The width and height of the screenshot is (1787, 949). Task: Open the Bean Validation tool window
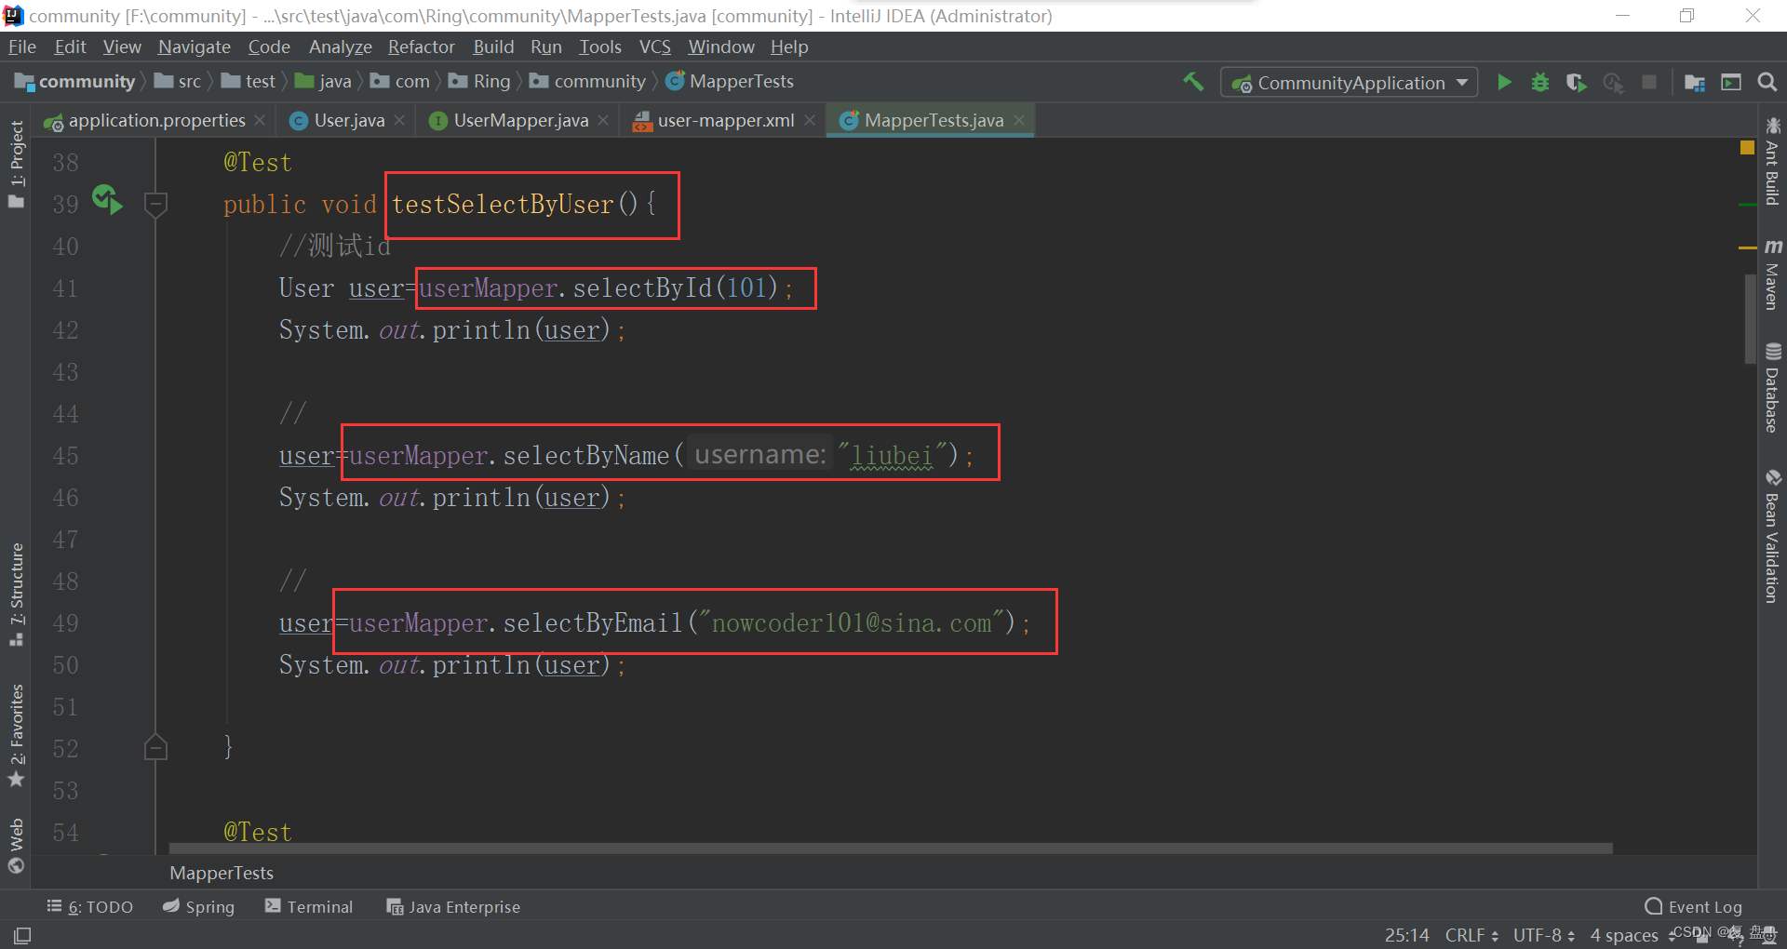(x=1773, y=536)
